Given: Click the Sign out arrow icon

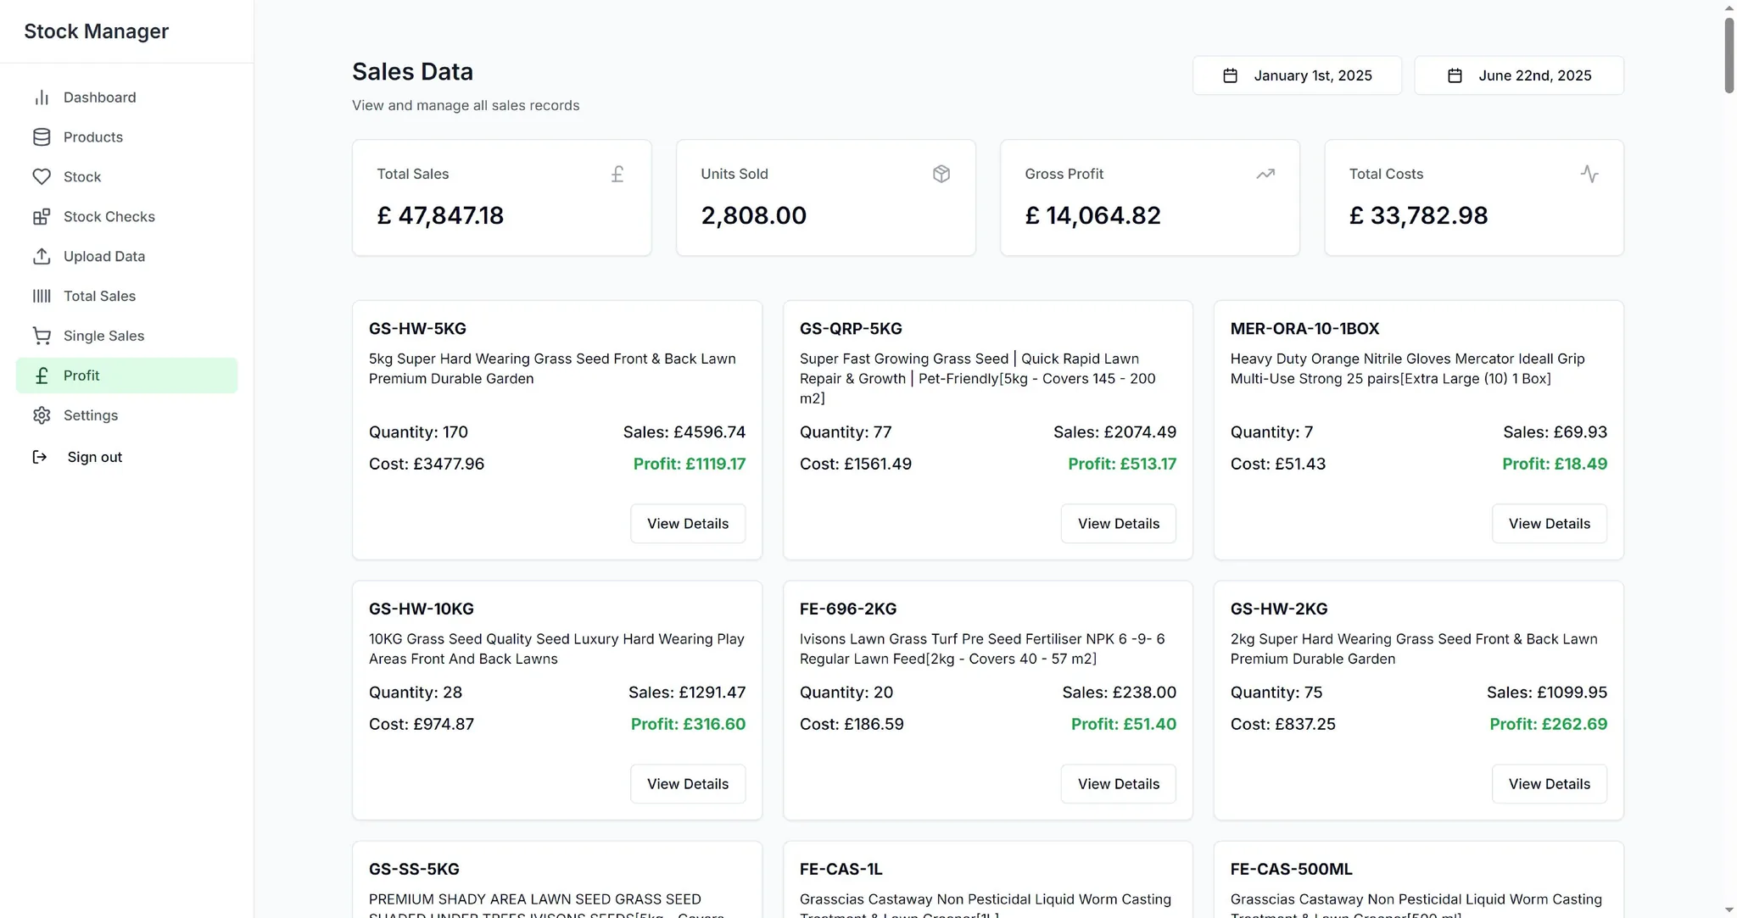Looking at the screenshot, I should click(40, 458).
